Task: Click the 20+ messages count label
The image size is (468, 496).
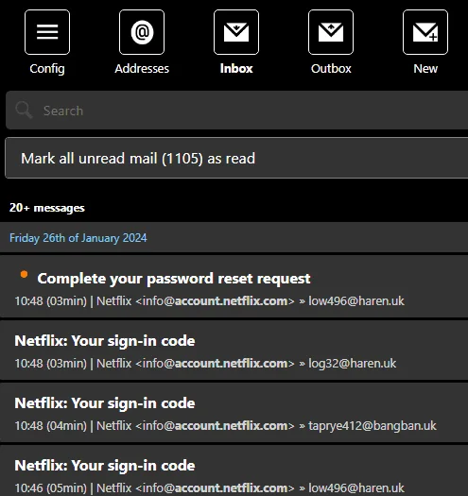Action: point(47,208)
